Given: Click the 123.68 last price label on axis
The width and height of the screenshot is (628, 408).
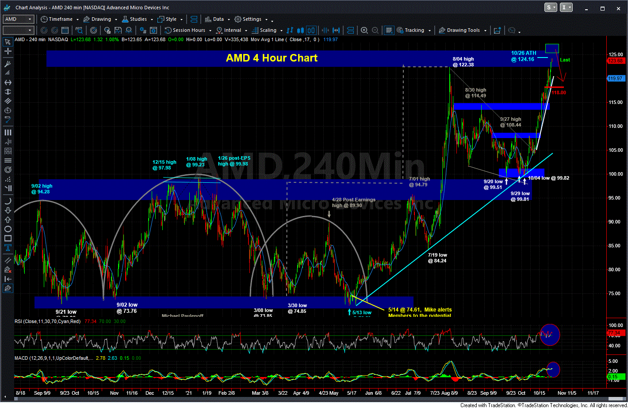Looking at the screenshot, I should (617, 61).
